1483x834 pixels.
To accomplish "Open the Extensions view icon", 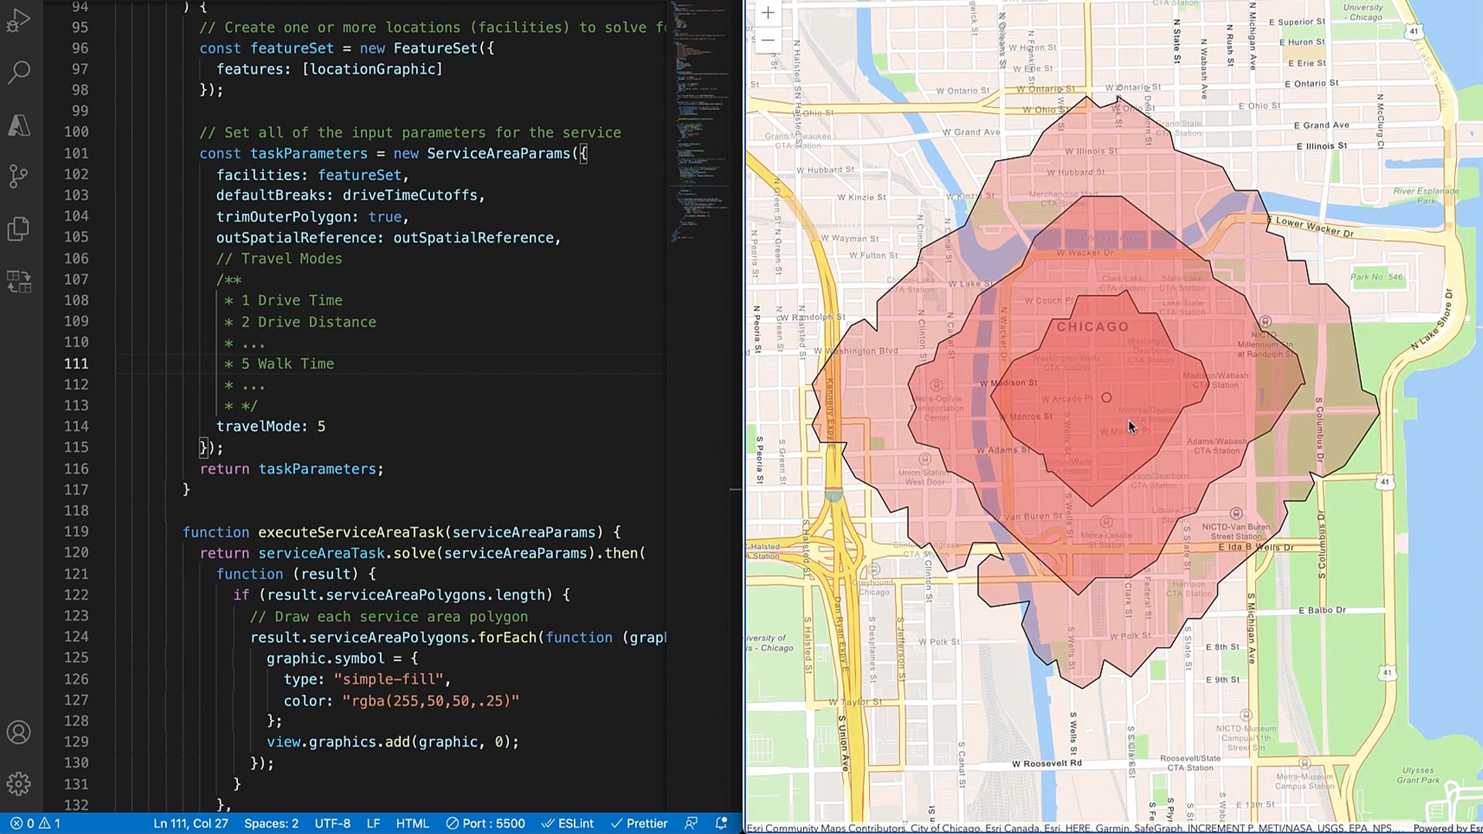I will tap(19, 281).
